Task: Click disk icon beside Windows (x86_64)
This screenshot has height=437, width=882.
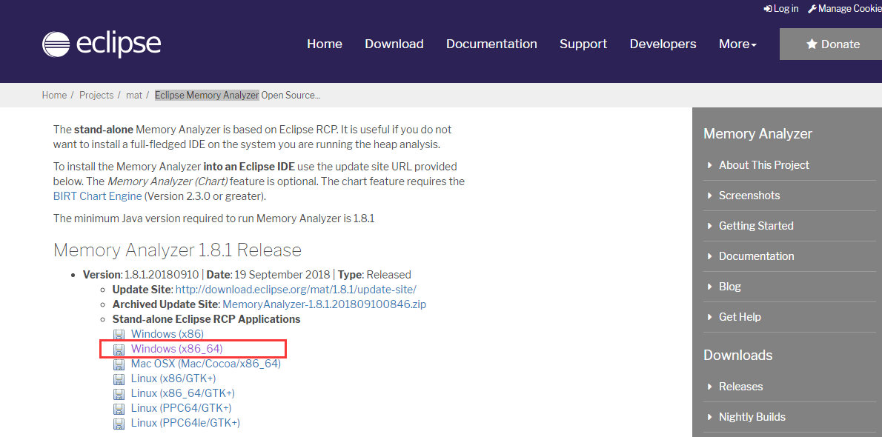Action: click(119, 350)
